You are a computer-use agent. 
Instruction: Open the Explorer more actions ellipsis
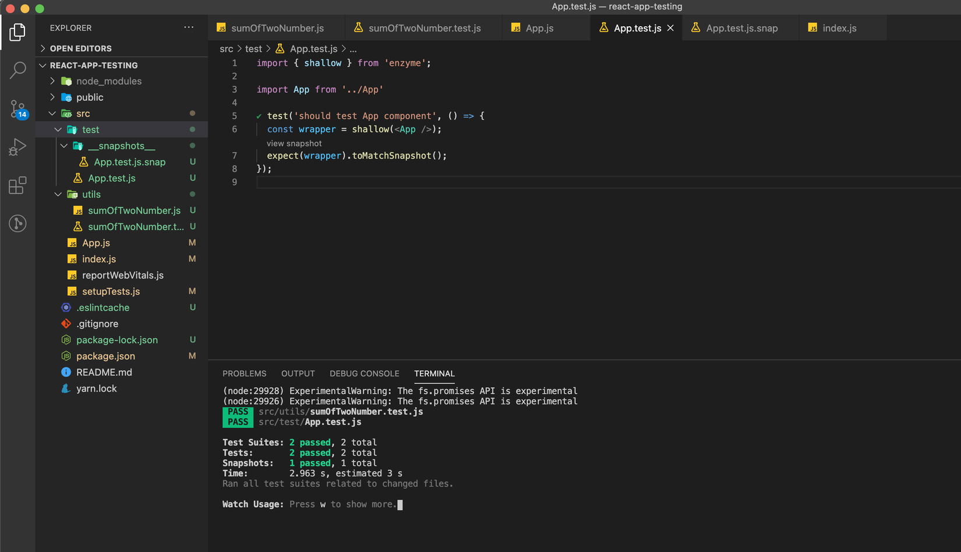189,27
